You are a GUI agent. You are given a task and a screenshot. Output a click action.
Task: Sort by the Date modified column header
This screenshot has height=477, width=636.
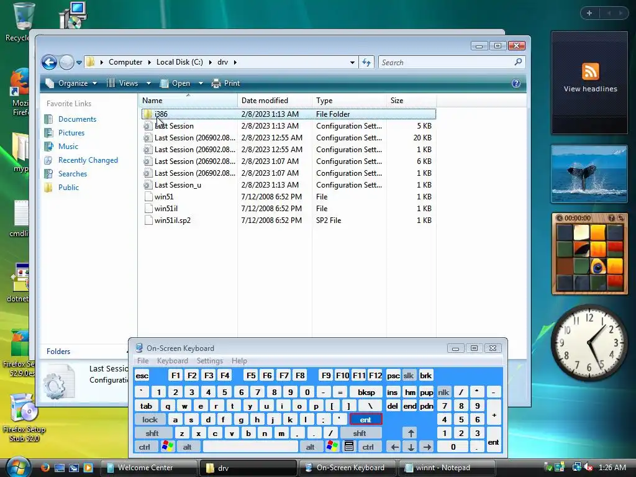[x=275, y=100]
